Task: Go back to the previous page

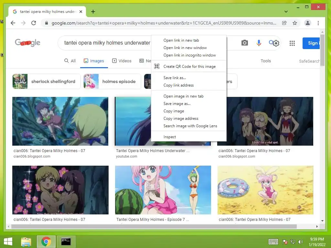Action: [13, 23]
